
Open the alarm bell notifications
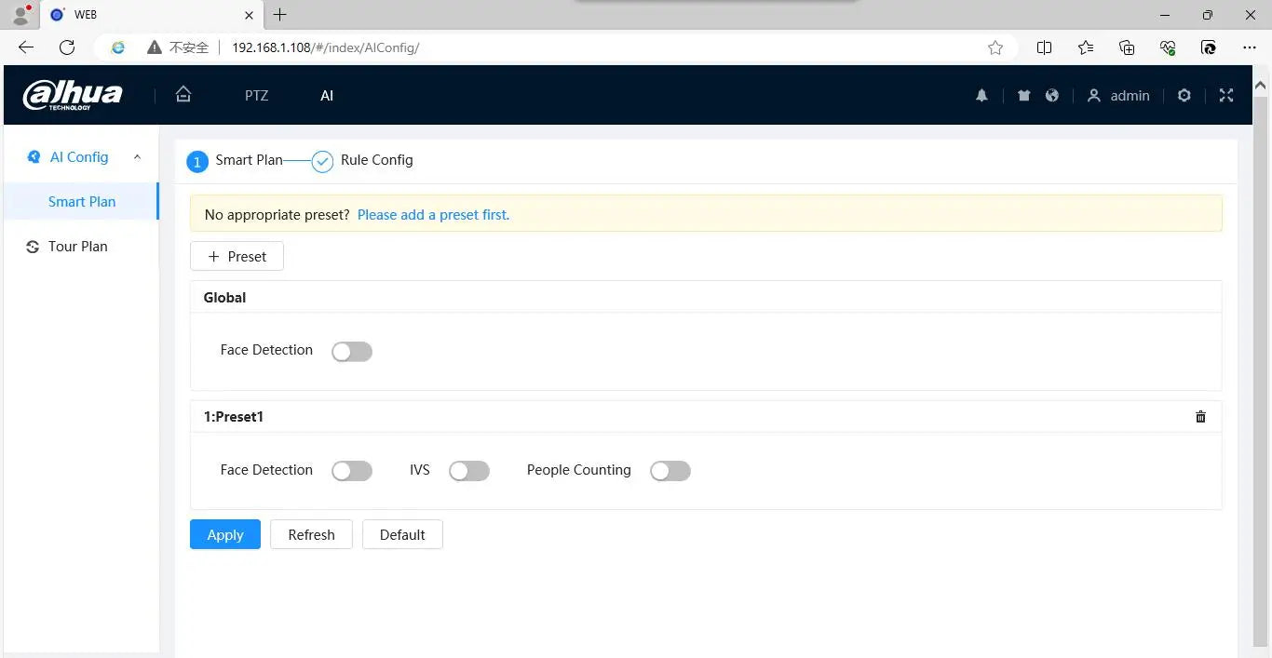point(981,96)
